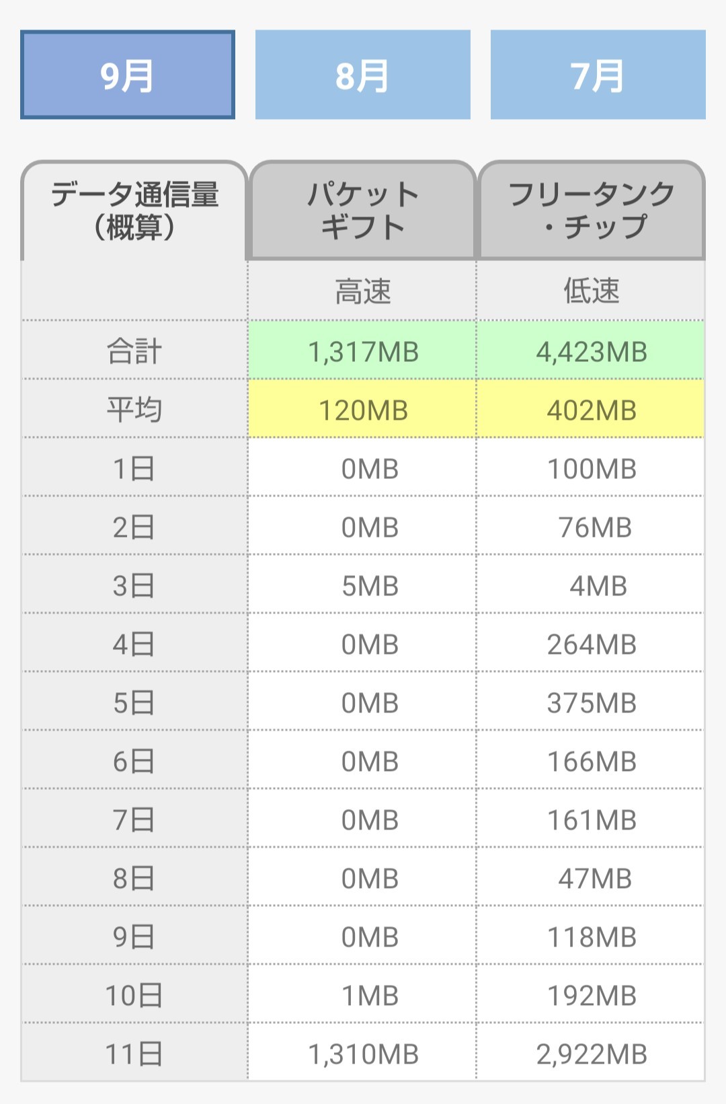Switch to フリータンク・チップ tab

591,211
